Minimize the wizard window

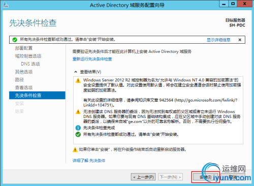224,4
